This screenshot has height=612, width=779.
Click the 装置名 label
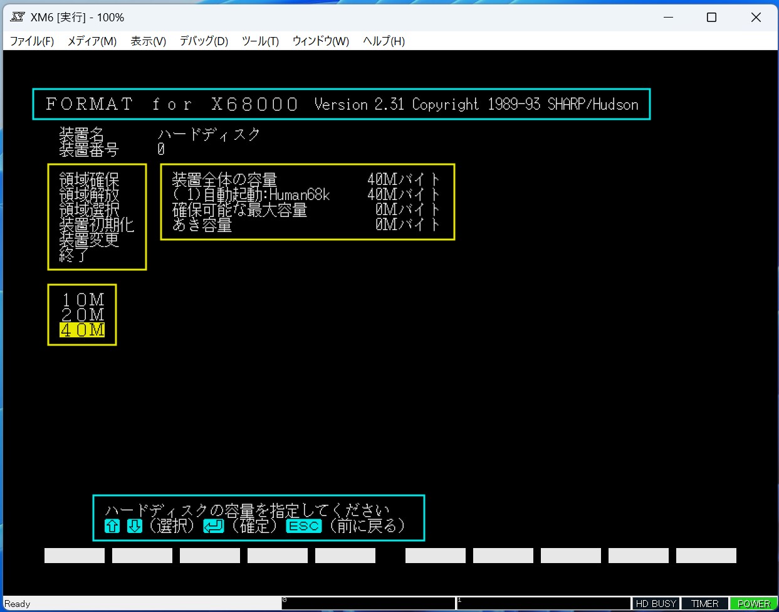pos(82,135)
